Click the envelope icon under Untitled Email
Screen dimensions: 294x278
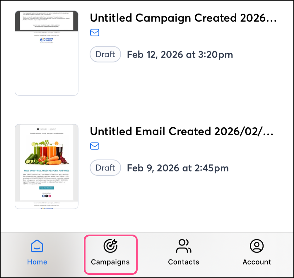[94, 146]
